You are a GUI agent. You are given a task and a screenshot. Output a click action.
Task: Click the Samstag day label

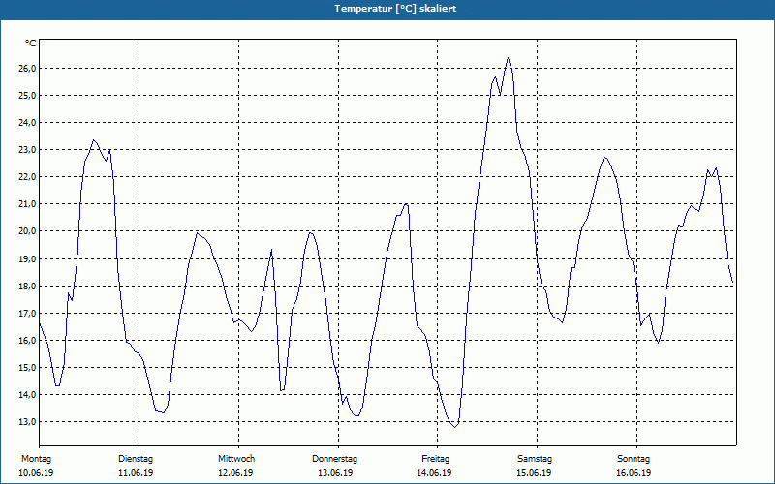point(535,459)
